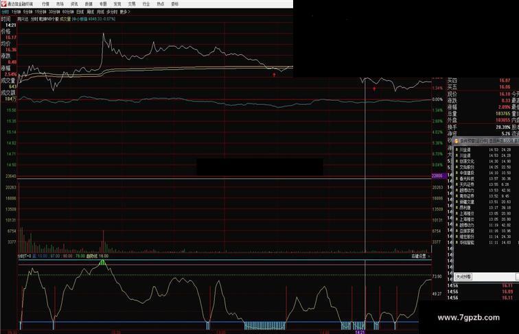
Task: Switch to the 15分钟 period tab
Action: (41, 12)
